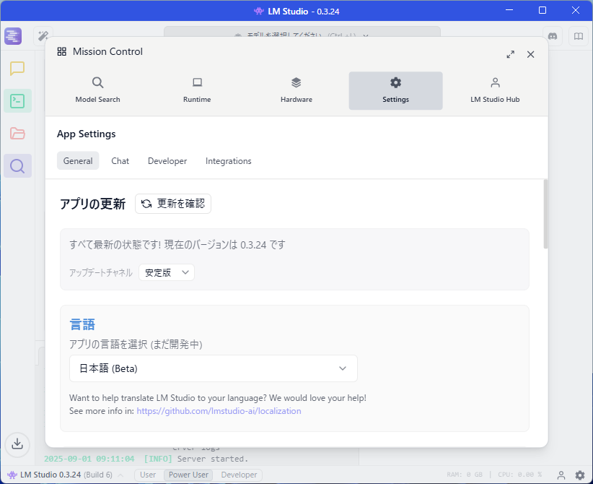
Task: Click the magic wand icon in the top toolbar
Action: tap(43, 36)
